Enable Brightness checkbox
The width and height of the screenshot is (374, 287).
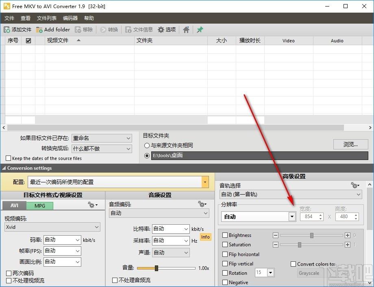pyautogui.click(x=225, y=235)
